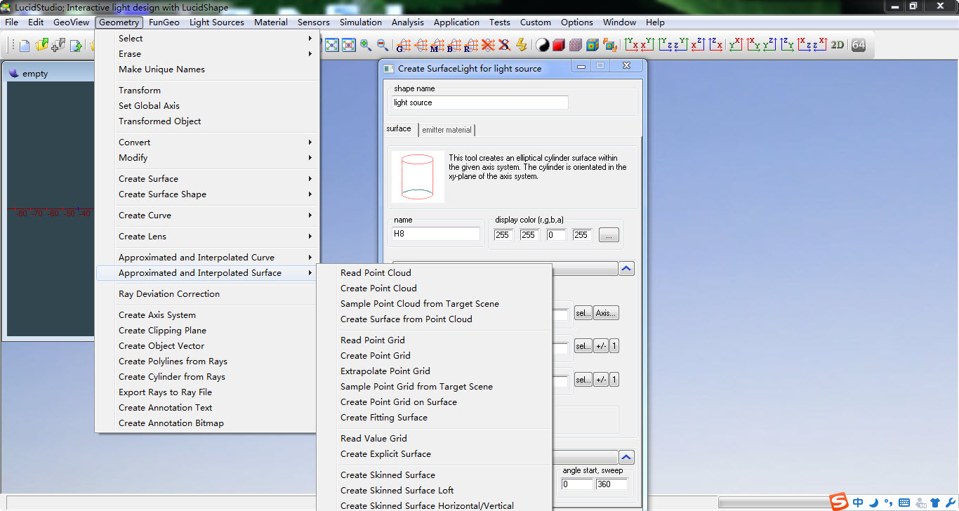The height and width of the screenshot is (511, 959).
Task: Click the '...' display color button
Action: point(609,235)
